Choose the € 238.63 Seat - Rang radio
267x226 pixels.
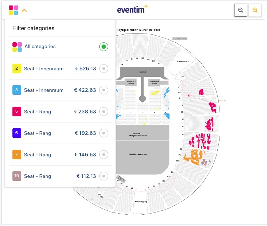pyautogui.click(x=104, y=112)
